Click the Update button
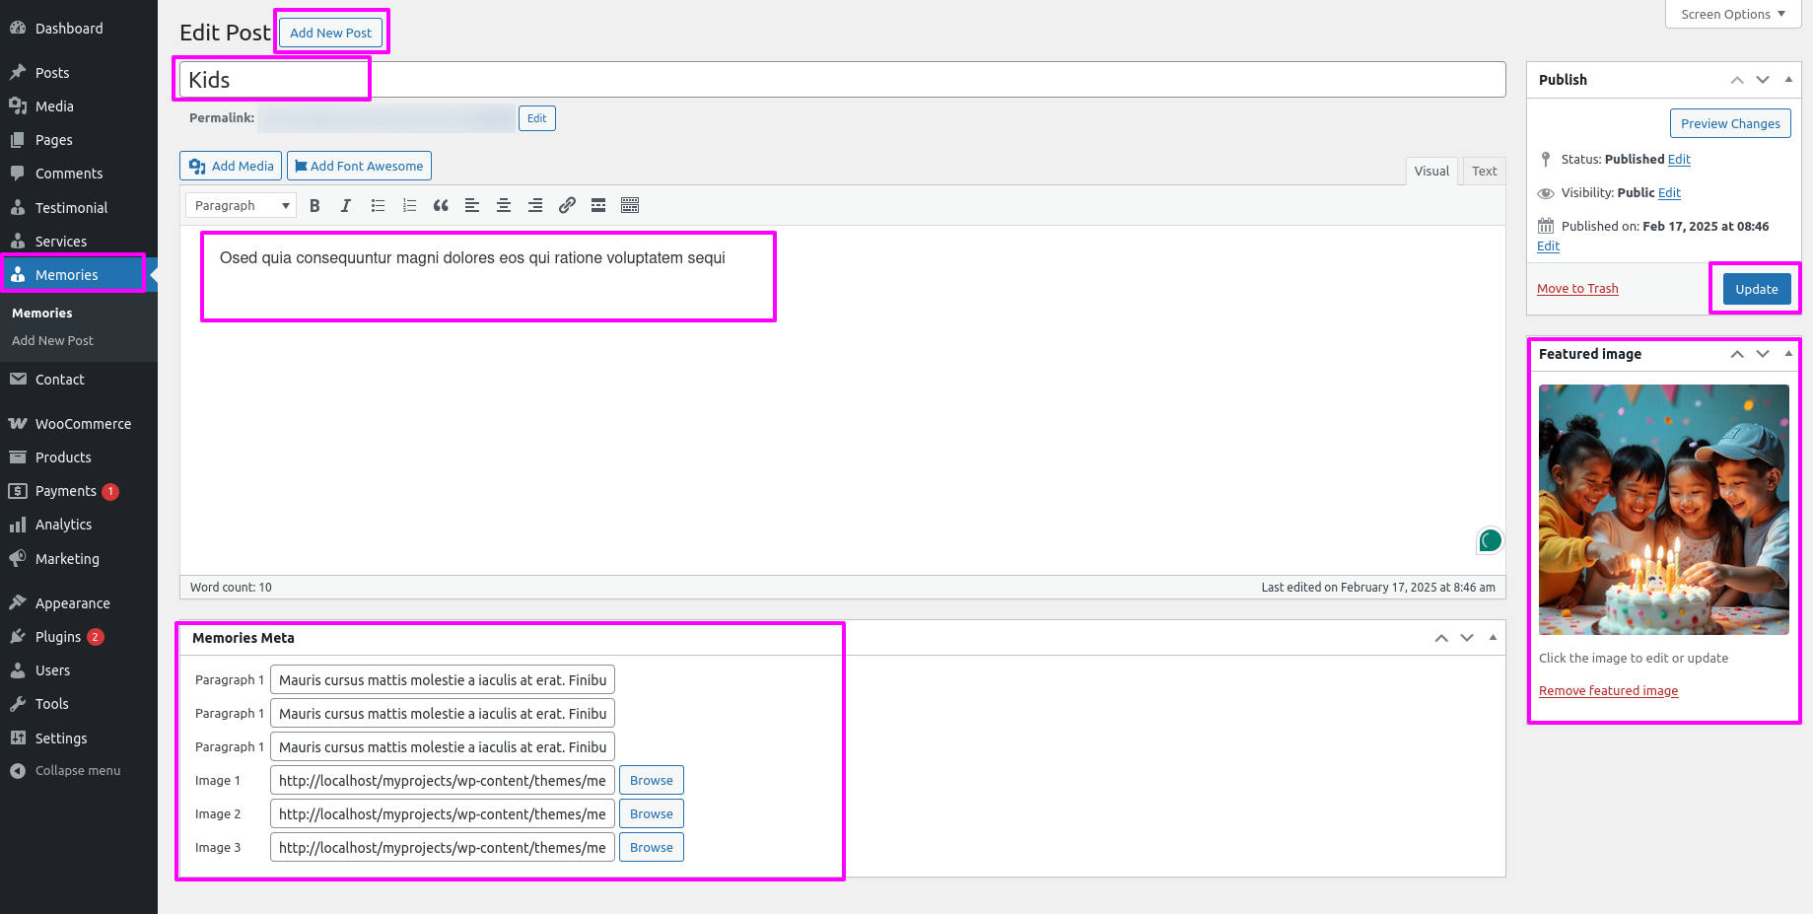This screenshot has width=1813, height=914. (1756, 289)
